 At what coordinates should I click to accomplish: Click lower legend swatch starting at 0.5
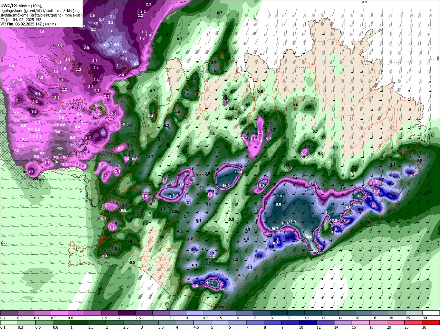(x=44, y=322)
